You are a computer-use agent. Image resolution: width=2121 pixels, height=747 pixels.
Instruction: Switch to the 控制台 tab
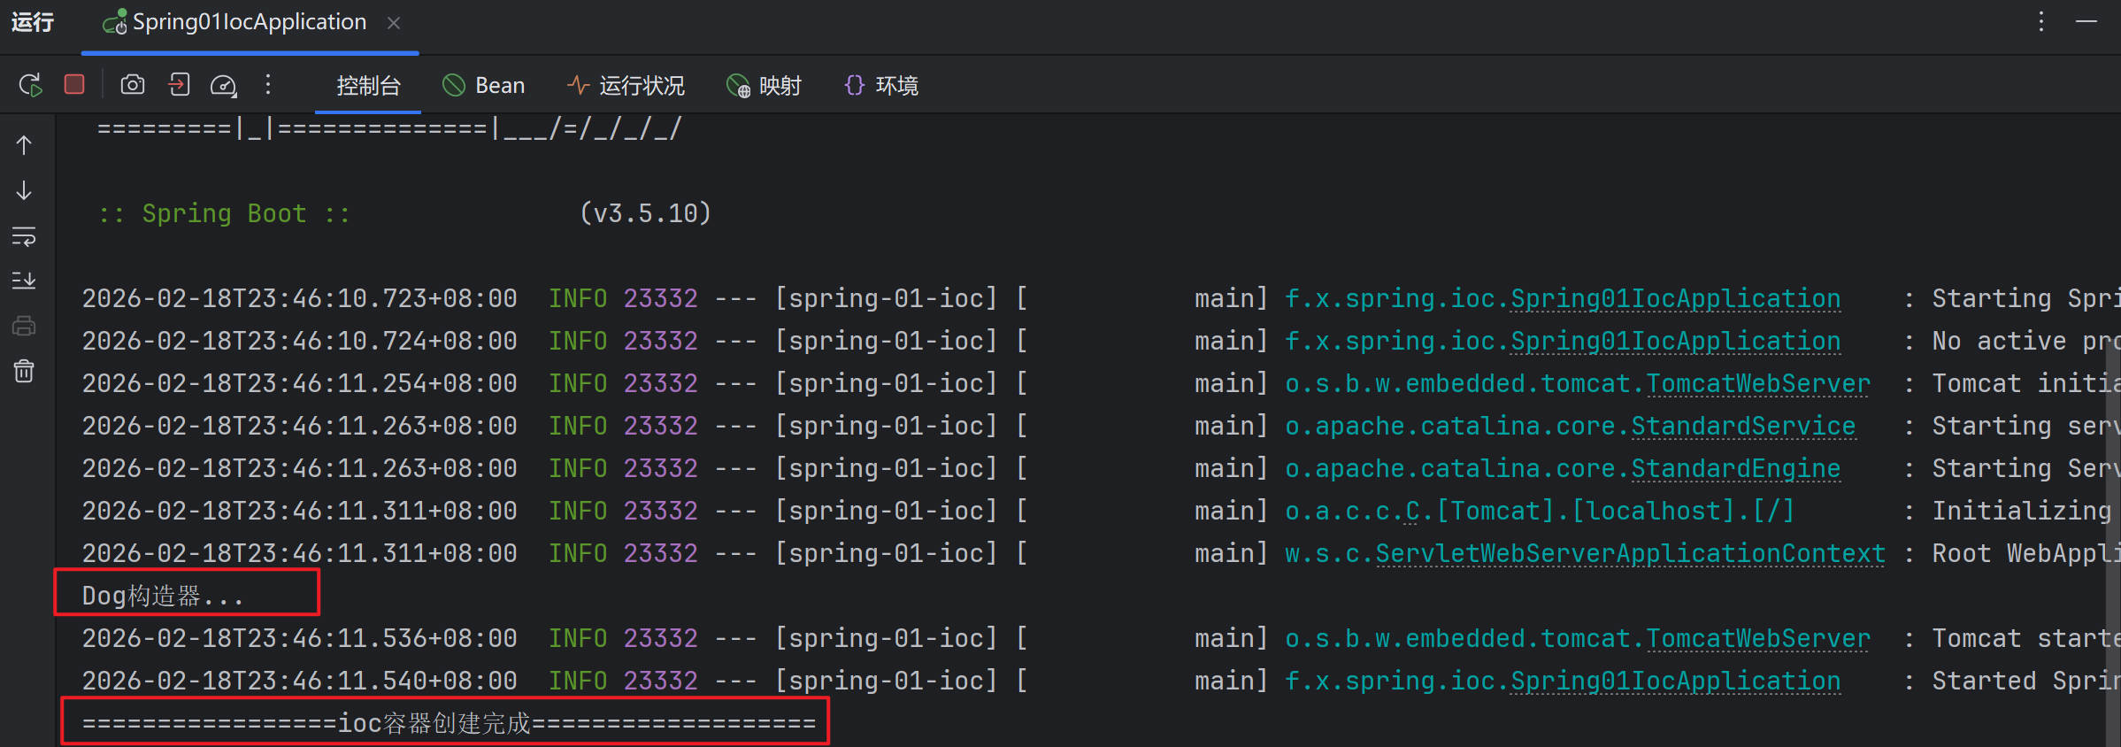[368, 86]
